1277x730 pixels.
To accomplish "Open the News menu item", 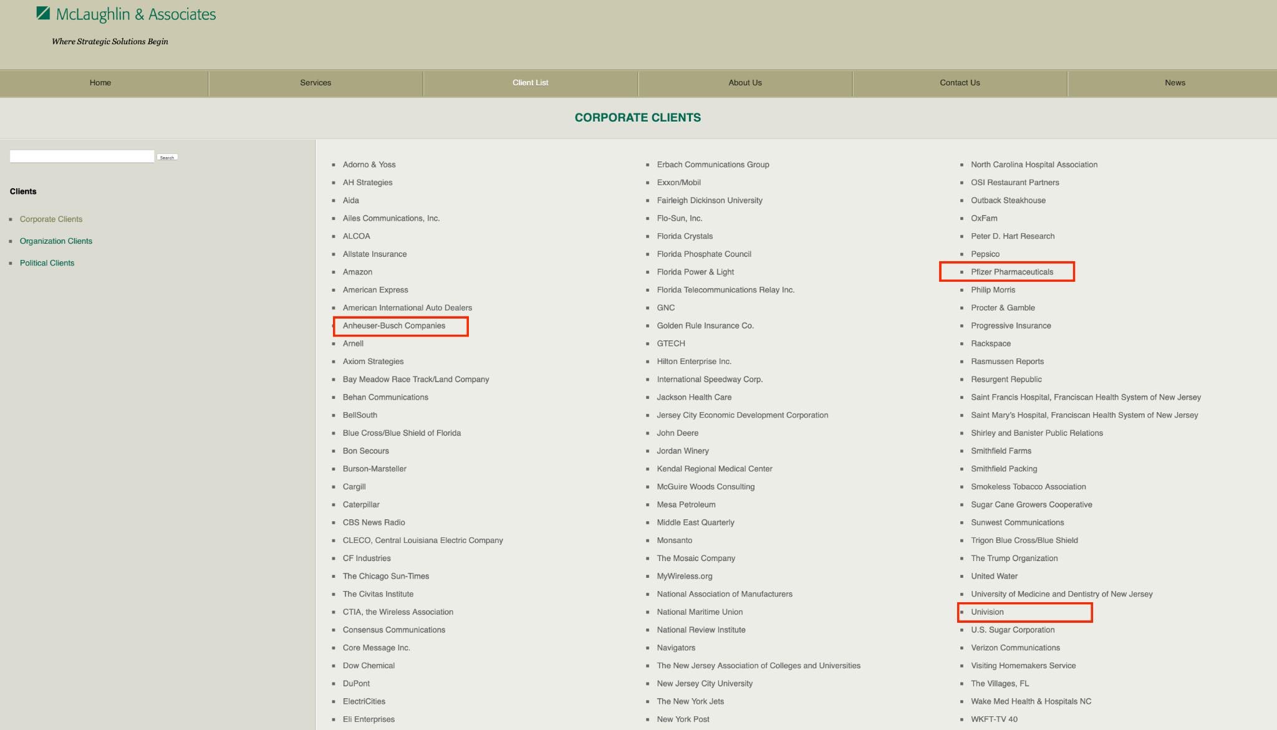I will point(1175,83).
